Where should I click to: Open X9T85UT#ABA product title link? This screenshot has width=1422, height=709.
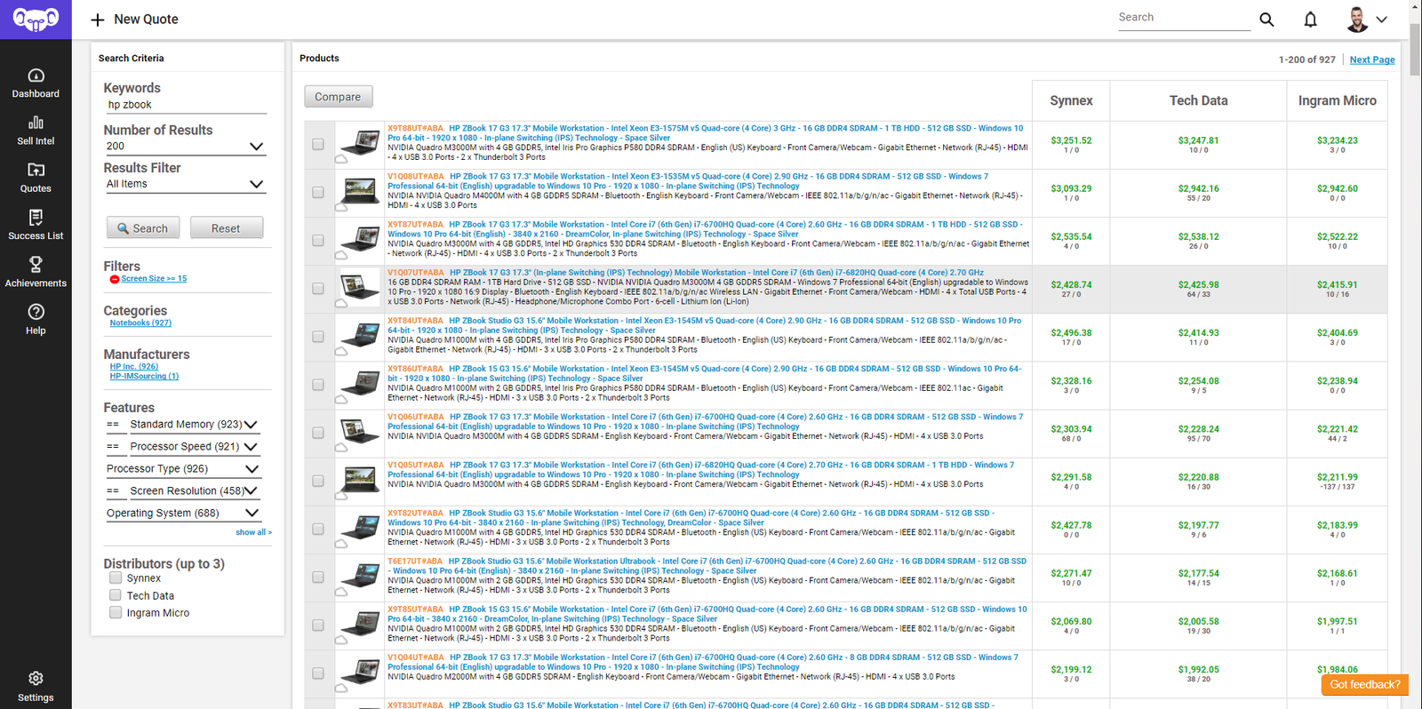707,614
